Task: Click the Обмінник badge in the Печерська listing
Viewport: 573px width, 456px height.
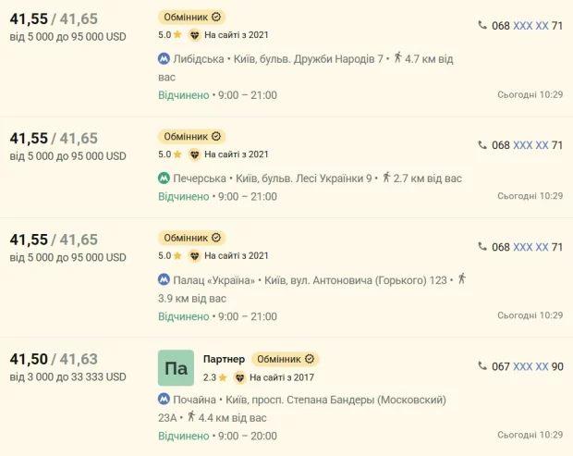Action: coord(191,136)
